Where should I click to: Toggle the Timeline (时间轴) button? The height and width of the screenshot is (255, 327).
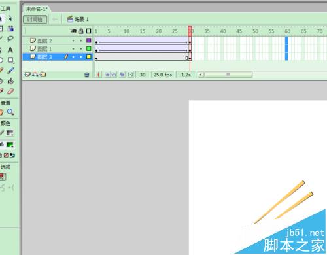[35, 20]
